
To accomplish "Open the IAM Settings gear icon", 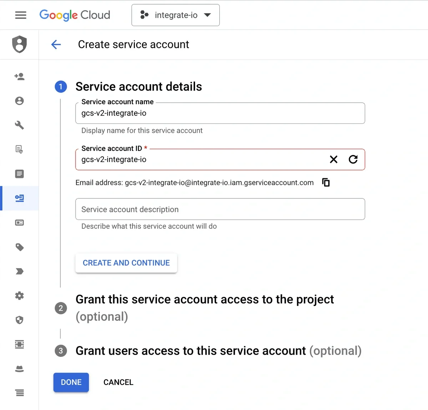I will tap(19, 295).
